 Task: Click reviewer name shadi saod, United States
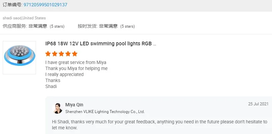(x=24, y=18)
